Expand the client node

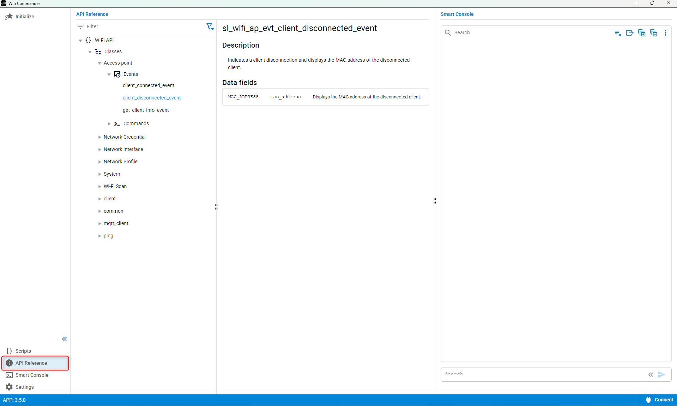99,199
